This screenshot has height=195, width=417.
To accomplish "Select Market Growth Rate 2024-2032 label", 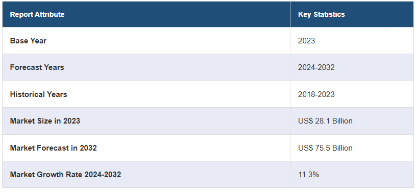I will point(65,175).
